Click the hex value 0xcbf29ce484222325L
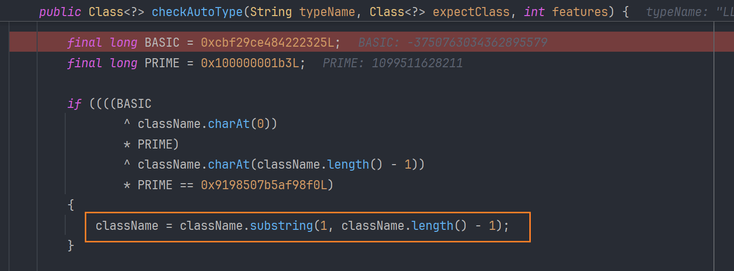 pos(268,43)
